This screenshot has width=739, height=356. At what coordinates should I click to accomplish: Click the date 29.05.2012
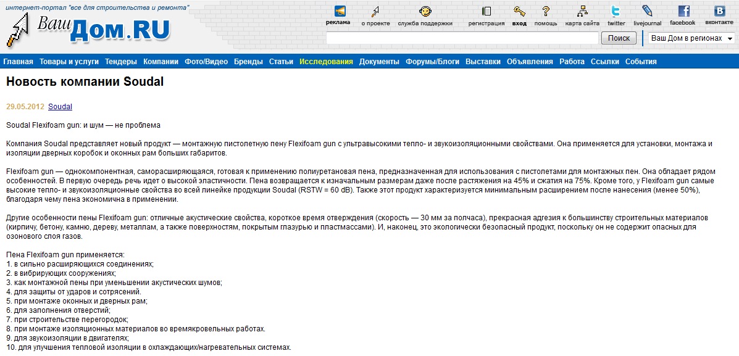pos(25,107)
